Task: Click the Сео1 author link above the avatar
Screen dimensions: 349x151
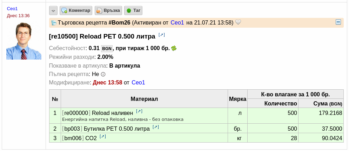Action: click(12, 9)
